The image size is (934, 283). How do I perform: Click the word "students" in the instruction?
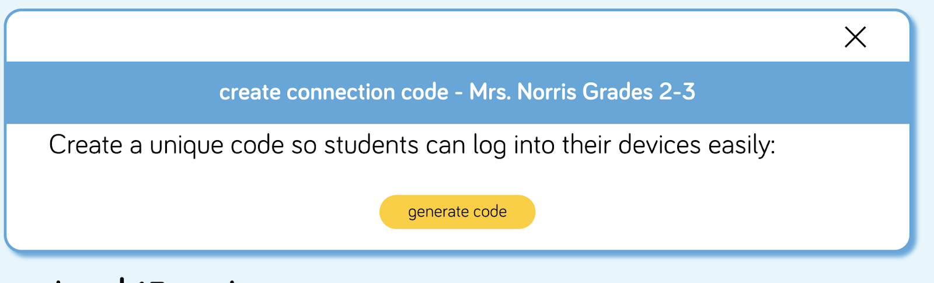pyautogui.click(x=371, y=145)
